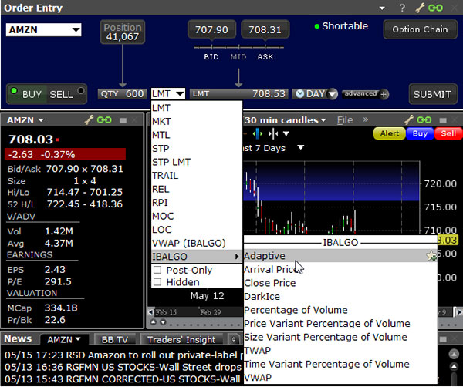Choose VWAP (IBALGO) order type
This screenshot has height=387, width=463.
point(197,243)
